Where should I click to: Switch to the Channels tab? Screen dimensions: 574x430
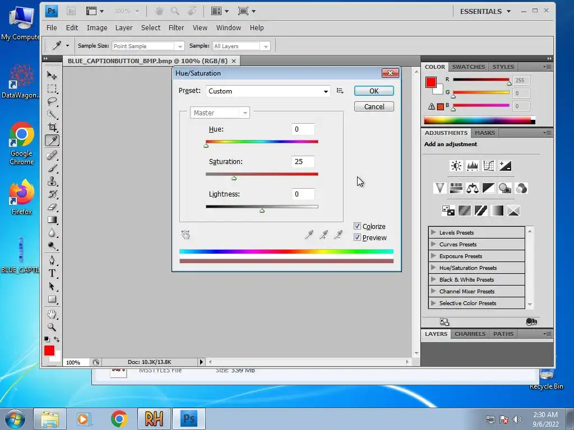coord(470,334)
